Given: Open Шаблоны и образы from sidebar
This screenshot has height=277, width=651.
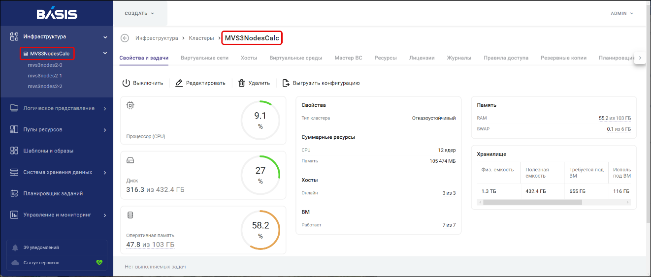Looking at the screenshot, I should coord(48,151).
